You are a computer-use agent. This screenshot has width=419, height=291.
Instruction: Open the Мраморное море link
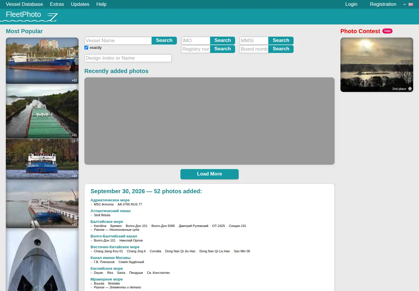point(106,279)
